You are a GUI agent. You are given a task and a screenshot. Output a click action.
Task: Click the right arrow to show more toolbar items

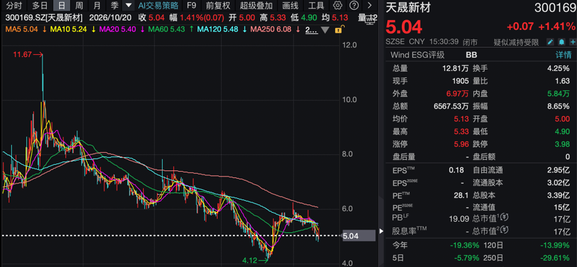click(x=369, y=5)
